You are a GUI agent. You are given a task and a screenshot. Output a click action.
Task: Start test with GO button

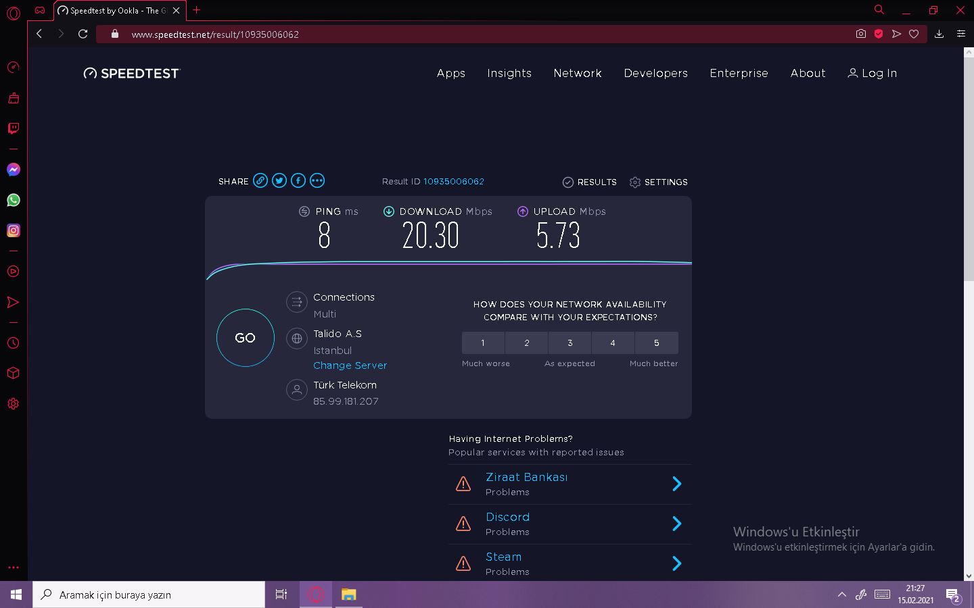245,338
